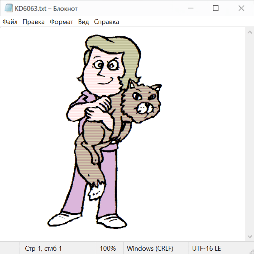Open the Файл menu
The height and width of the screenshot is (254, 254).
pyautogui.click(x=10, y=22)
